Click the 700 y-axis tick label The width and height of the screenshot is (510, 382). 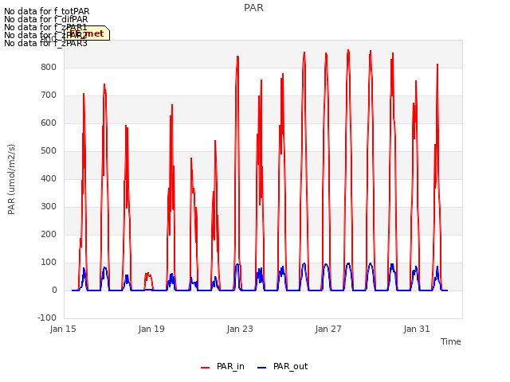(x=49, y=95)
